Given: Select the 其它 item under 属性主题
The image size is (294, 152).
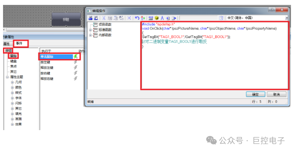Looking at the screenshot, I should click(18, 109).
